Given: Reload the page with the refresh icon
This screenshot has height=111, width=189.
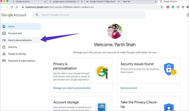Looking at the screenshot, I should [x=12, y=7].
